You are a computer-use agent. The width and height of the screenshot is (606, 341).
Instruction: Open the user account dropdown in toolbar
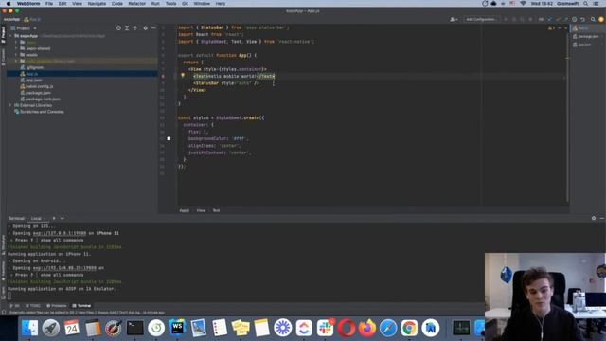click(454, 19)
